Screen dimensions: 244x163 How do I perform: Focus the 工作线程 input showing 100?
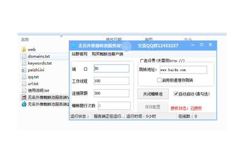[111, 81]
